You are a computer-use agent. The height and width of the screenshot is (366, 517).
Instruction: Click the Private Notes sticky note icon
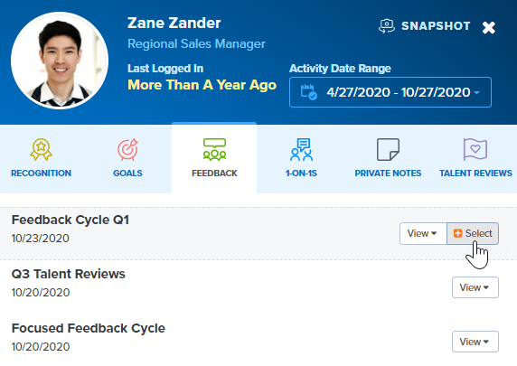click(388, 150)
